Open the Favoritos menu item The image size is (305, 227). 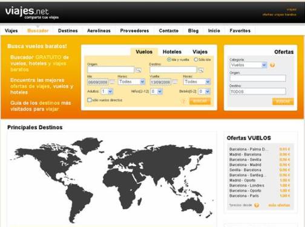click(x=240, y=31)
